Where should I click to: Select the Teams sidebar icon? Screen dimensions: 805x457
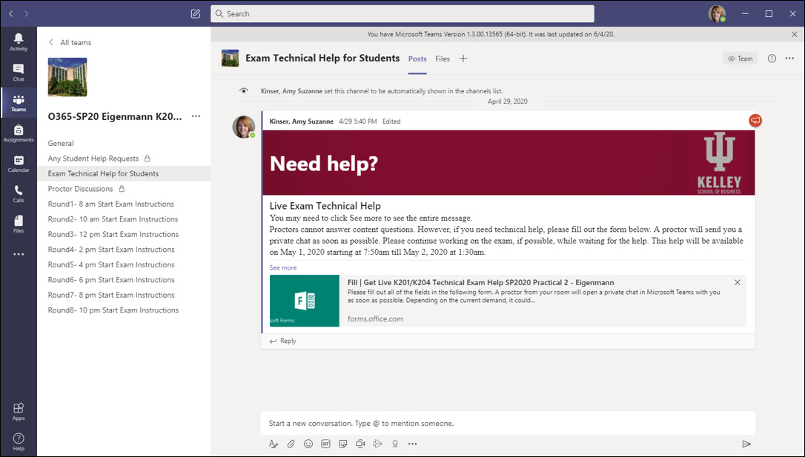click(19, 102)
